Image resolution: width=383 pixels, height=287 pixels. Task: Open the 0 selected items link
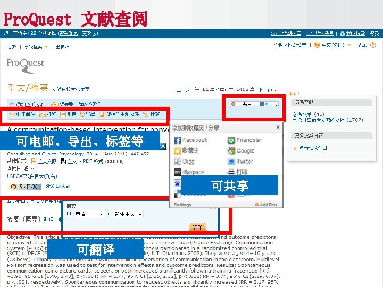(320, 33)
